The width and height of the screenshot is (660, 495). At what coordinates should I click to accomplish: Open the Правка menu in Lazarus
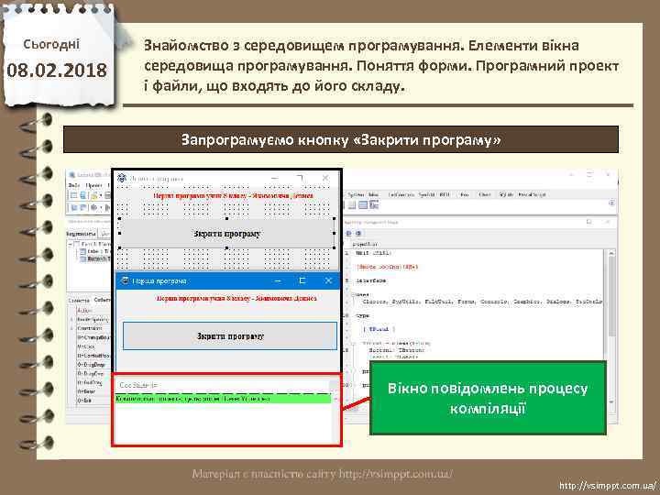[x=93, y=185]
